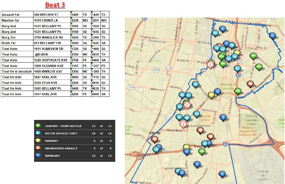This screenshot has width=285, height=184.
Task: Click the motor vehicle theft marker near Wathen Ln
Action: tap(195, 84)
